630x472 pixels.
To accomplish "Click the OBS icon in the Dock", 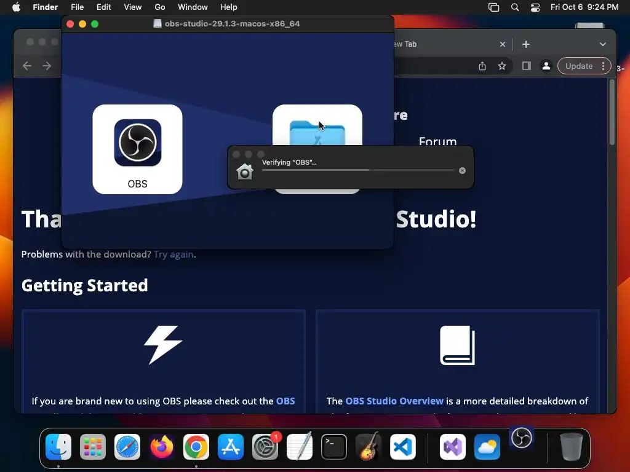I will click(x=522, y=438).
